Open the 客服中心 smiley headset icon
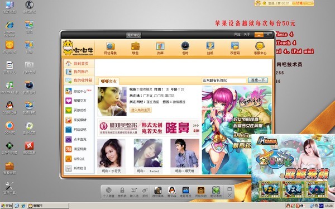Image resolution: width=335 pixels, height=209 pixels. [x=260, y=48]
